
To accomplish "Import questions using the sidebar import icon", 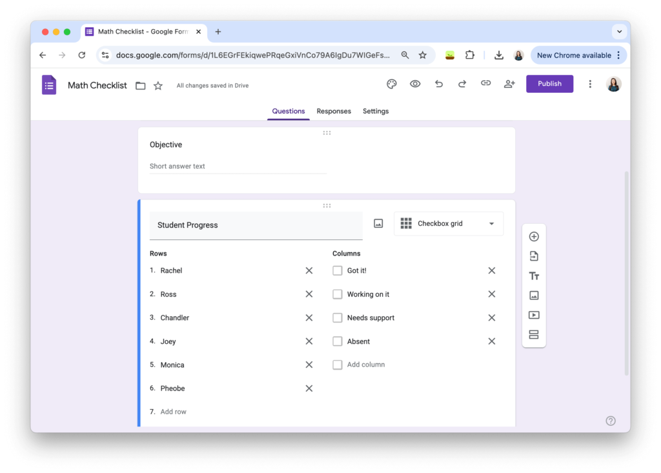I will pyautogui.click(x=534, y=256).
